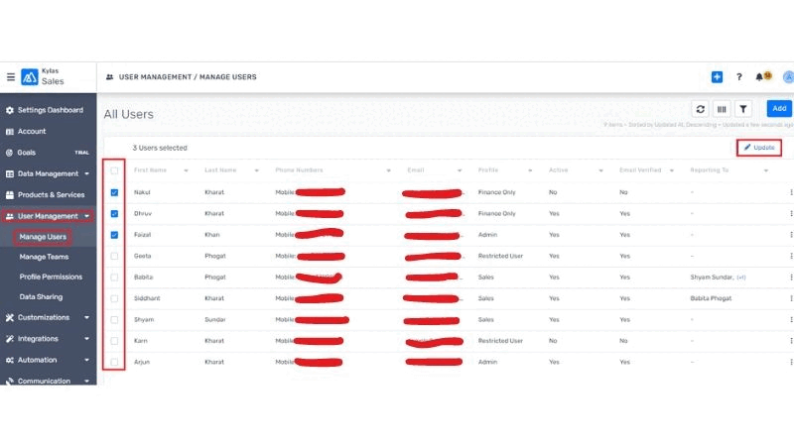This screenshot has width=794, height=446.
Task: Check the checkbox for Geeta Phogat
Action: (x=115, y=256)
